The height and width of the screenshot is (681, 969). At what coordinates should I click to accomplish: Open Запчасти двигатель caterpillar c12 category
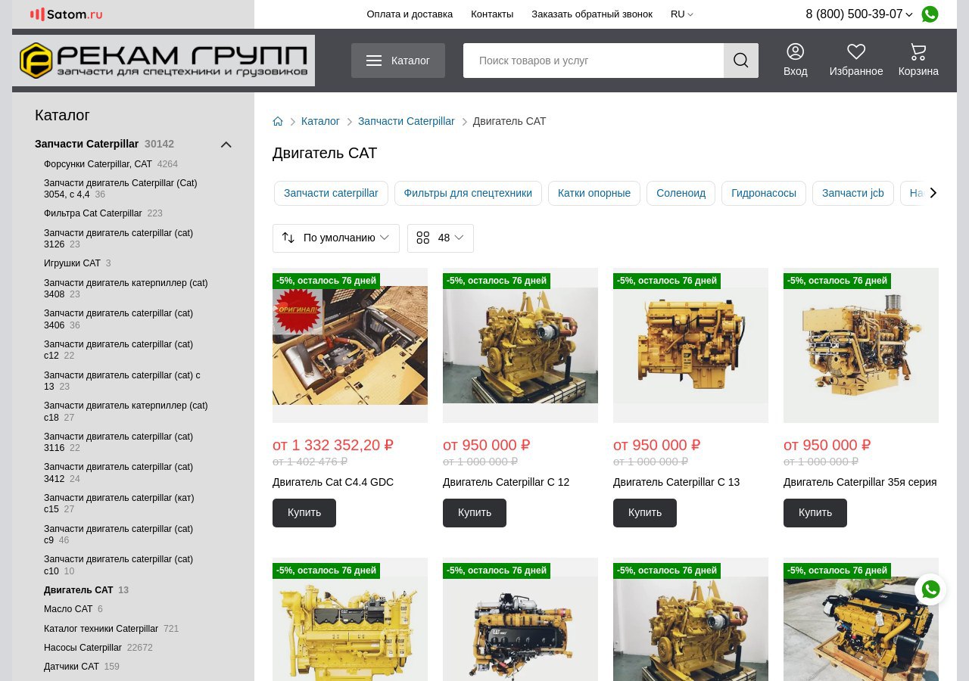118,350
